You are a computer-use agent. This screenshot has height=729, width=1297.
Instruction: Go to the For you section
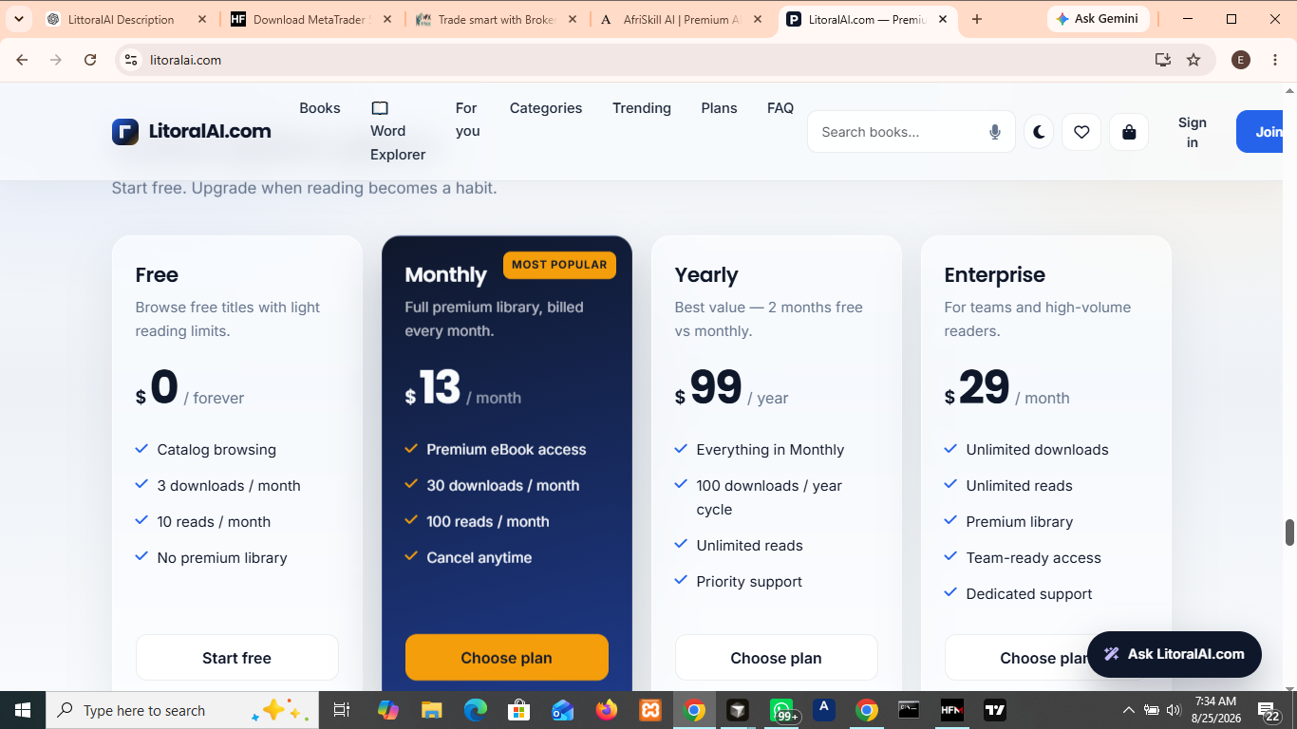click(468, 120)
